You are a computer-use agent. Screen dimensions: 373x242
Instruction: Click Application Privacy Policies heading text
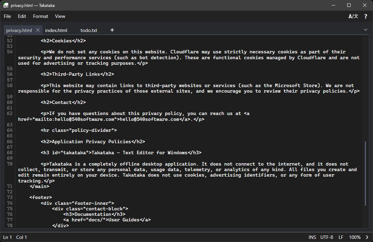[91, 141]
